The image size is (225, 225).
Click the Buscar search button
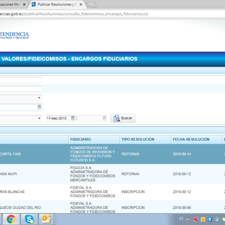pos(123,118)
